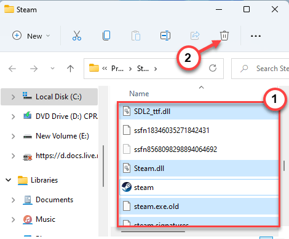
Task: Click the Paste clipboard icon
Action: click(x=136, y=36)
